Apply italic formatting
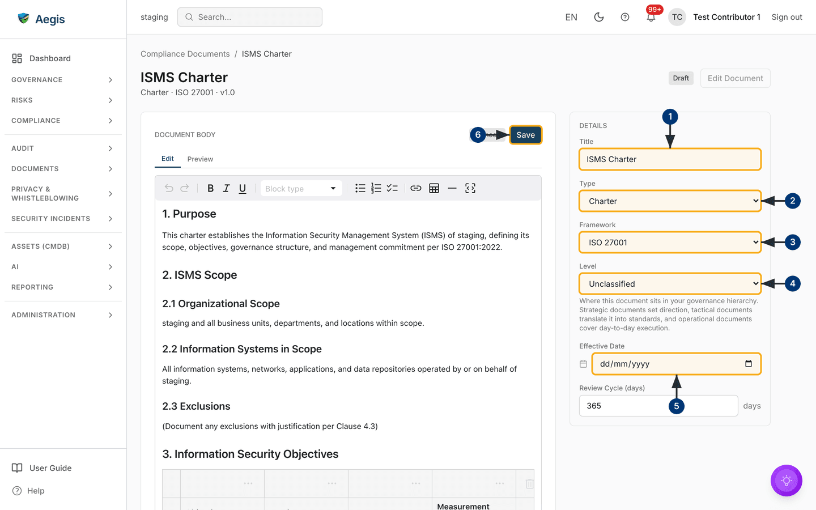Viewport: 816px width, 510px height. (226, 188)
